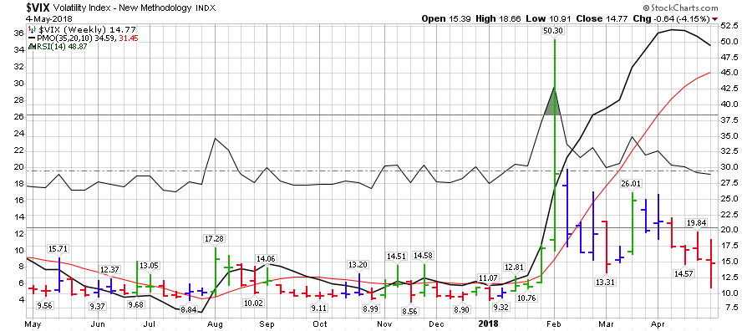Click the '$VIX (Weekly) 14.77' legend text
The image size is (752, 331).
(x=86, y=30)
